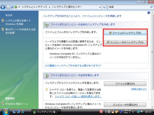Click the 関連項目 heading in sidebar
This screenshot has width=154, height=115.
(x=10, y=98)
